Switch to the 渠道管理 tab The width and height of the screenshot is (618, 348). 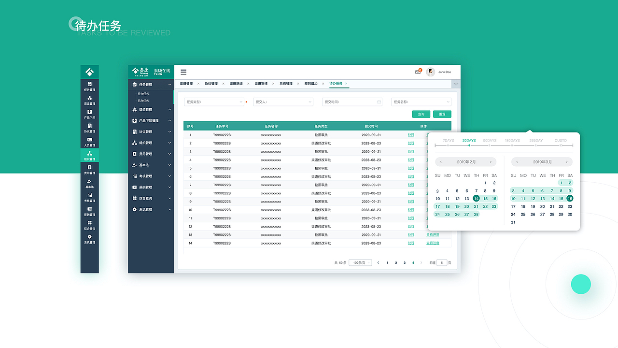click(186, 84)
